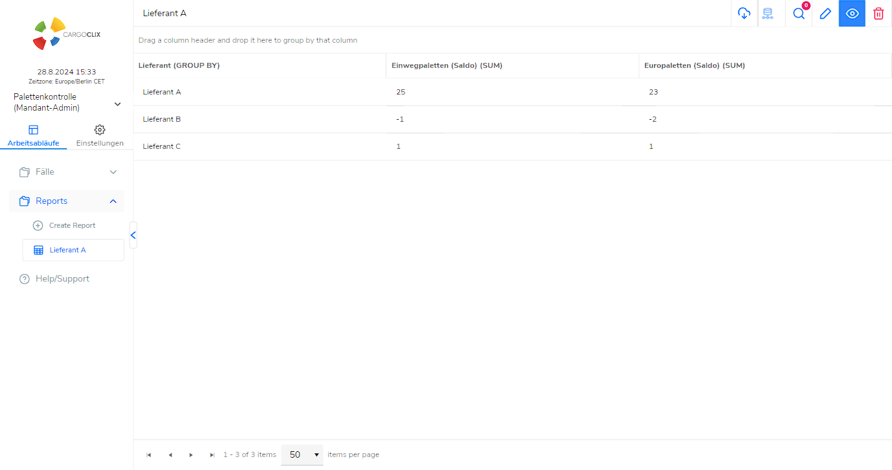Click the pencil edit report icon
The height and width of the screenshot is (470, 892).
(x=825, y=14)
